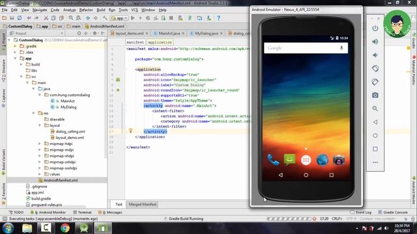This screenshot has width=417, height=234.
Task: Click the Undo arrow in toolbar
Action: click(29, 18)
